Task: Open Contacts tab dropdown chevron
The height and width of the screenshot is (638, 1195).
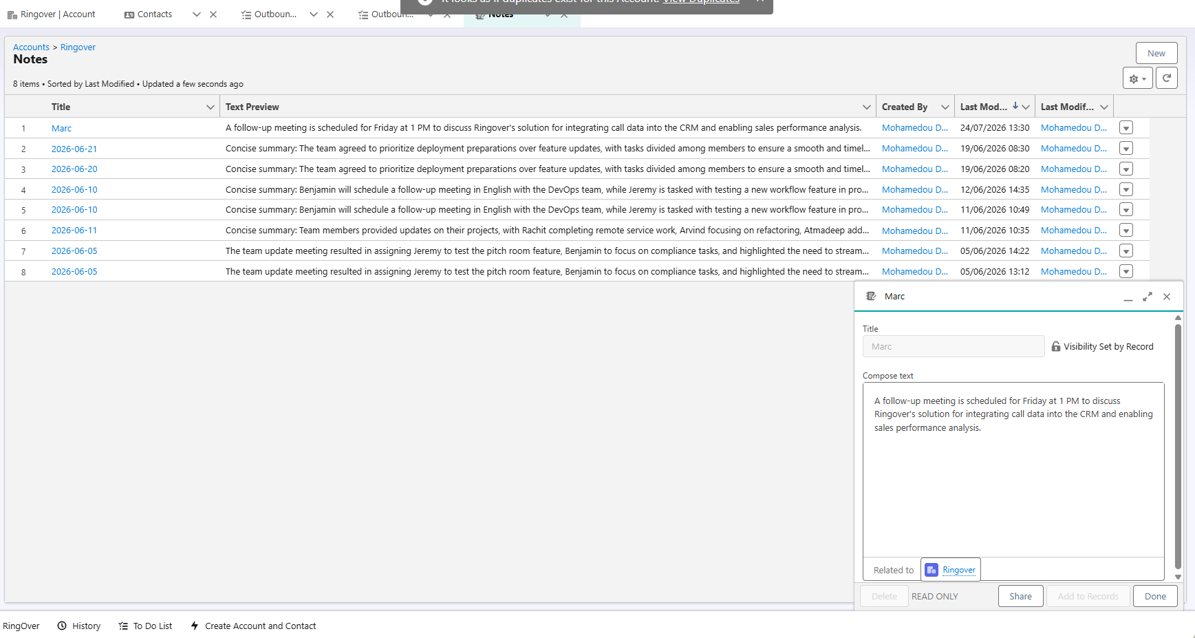Action: point(197,14)
